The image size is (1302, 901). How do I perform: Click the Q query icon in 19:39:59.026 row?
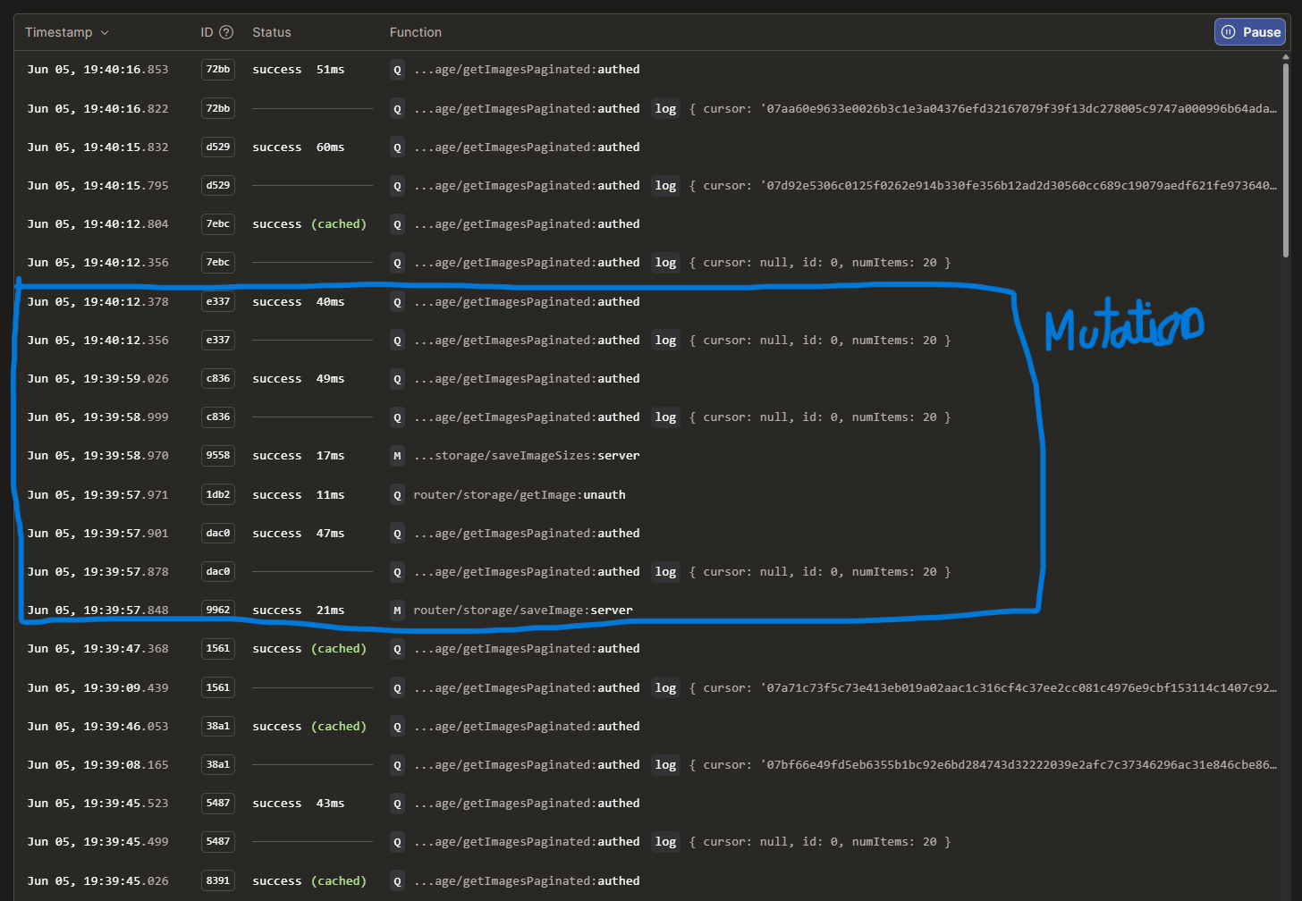coord(397,379)
